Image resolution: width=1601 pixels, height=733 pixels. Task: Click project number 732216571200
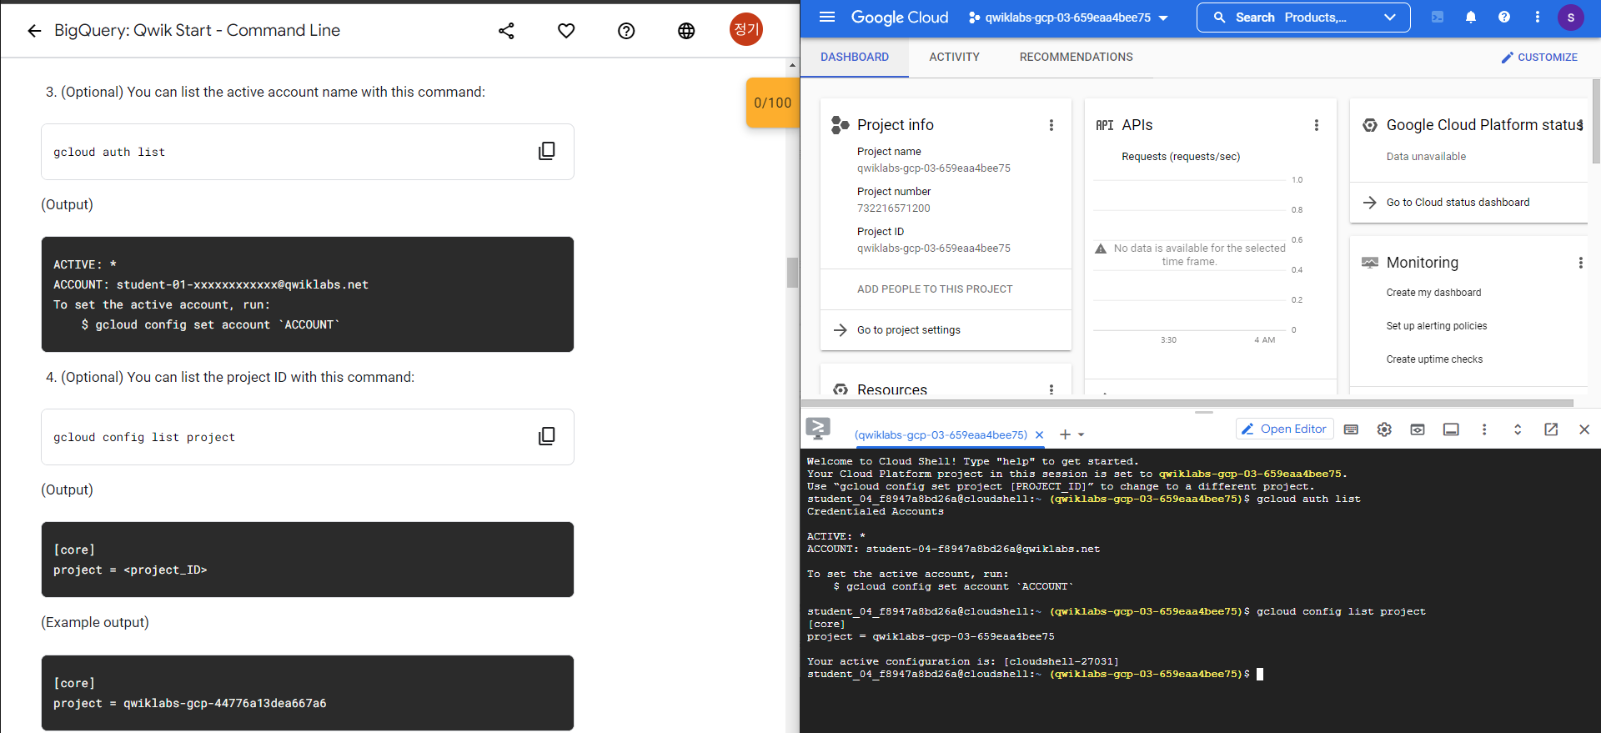pyautogui.click(x=893, y=208)
